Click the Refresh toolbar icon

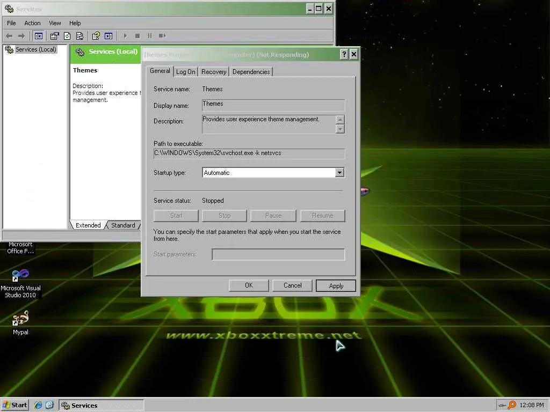(67, 36)
